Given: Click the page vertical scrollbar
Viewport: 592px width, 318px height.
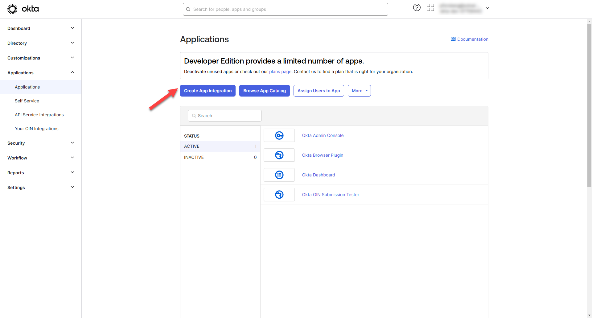Looking at the screenshot, I should click(x=589, y=105).
